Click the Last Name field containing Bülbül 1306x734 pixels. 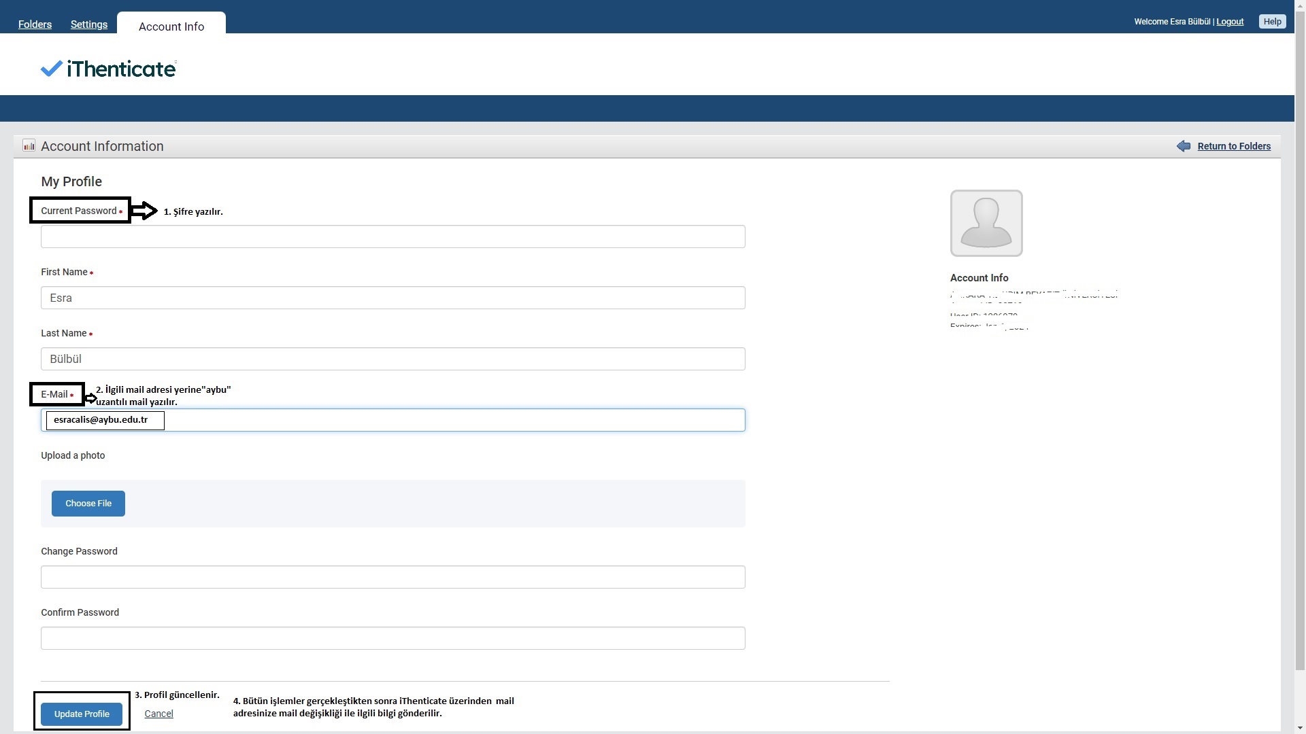[392, 359]
